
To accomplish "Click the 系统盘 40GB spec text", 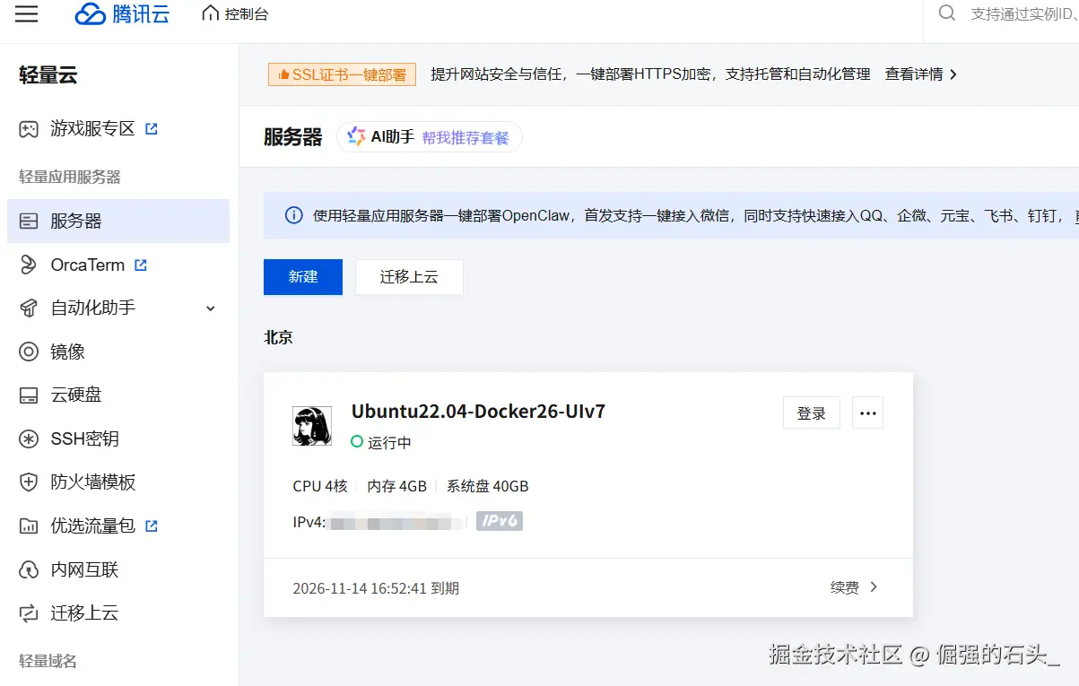I will [488, 486].
